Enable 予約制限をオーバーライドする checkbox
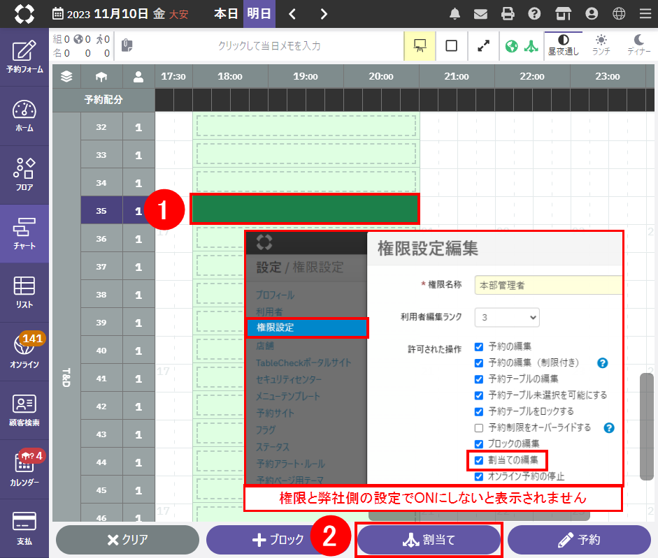658x558 pixels. click(479, 428)
